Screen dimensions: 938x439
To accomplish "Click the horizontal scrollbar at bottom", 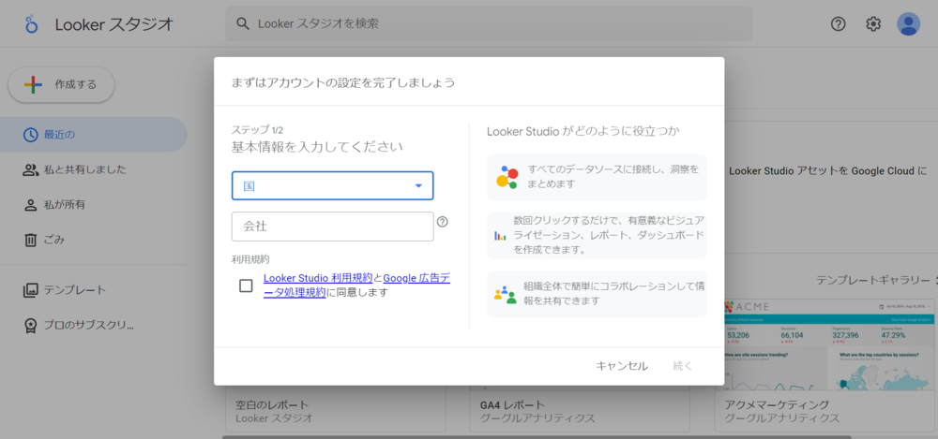I will [537, 436].
